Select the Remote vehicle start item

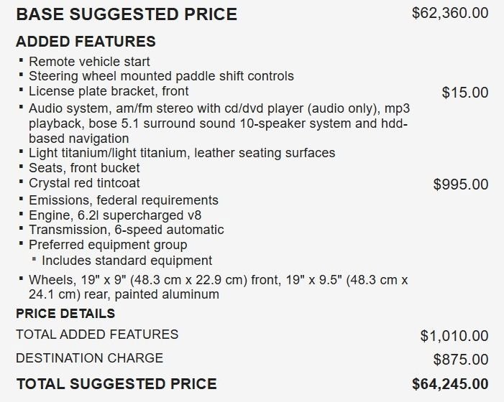click(x=89, y=62)
